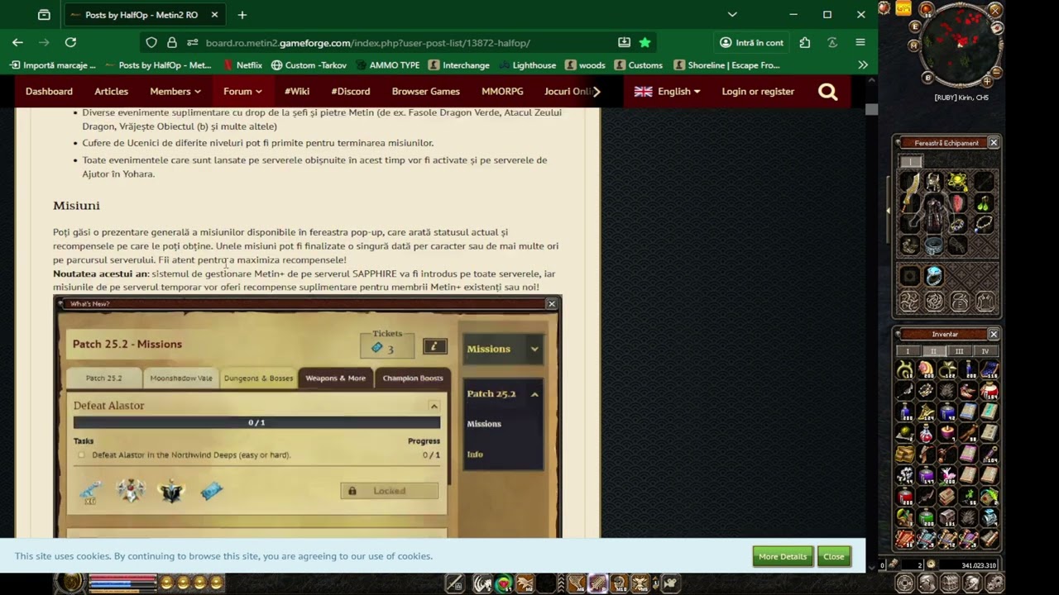Viewport: 1059px width, 595px height.
Task: Click the Defeat Alastor 0/1 progress bar
Action: coord(256,422)
